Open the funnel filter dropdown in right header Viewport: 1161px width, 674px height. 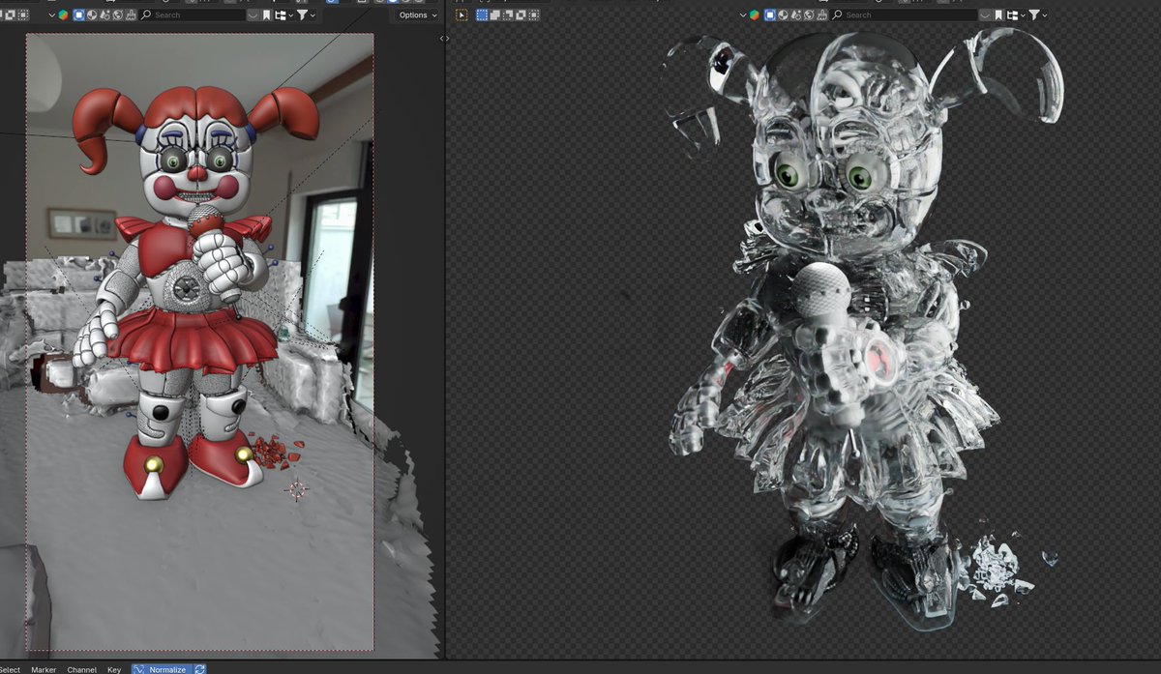point(1038,15)
